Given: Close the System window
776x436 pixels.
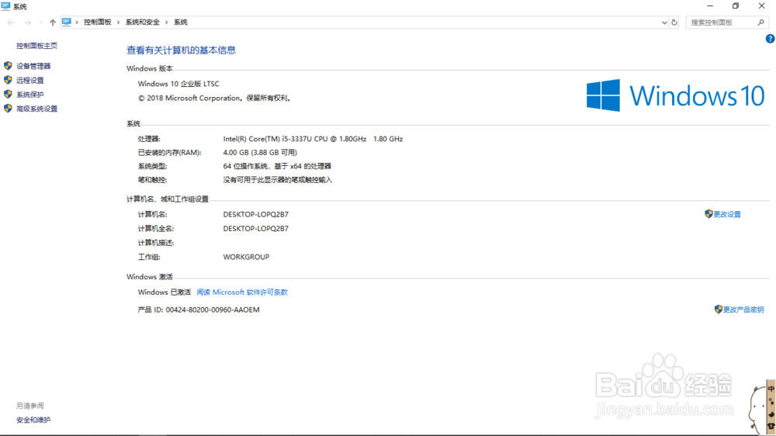Looking at the screenshot, I should tap(762, 6).
